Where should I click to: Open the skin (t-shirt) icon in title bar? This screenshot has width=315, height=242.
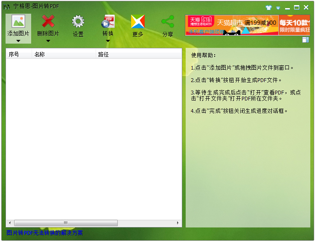[x=268, y=8]
